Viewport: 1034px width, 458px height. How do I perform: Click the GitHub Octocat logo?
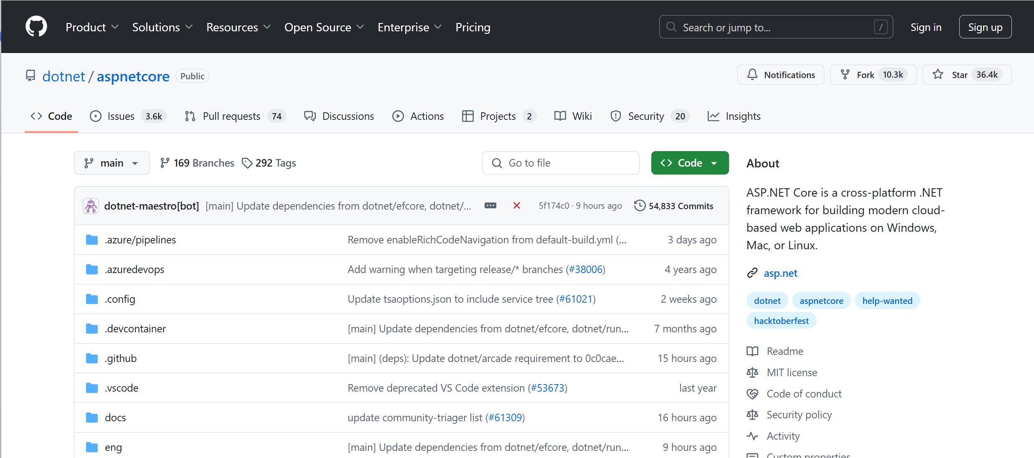pos(36,27)
